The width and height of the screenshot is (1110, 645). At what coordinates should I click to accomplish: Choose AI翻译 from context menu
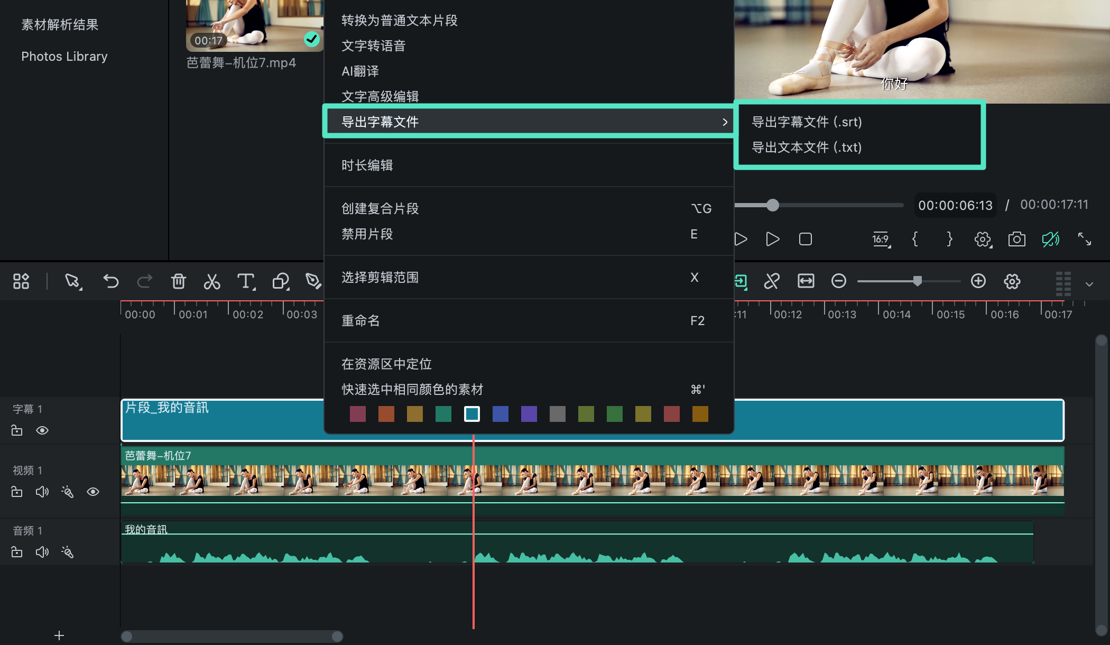(x=360, y=71)
